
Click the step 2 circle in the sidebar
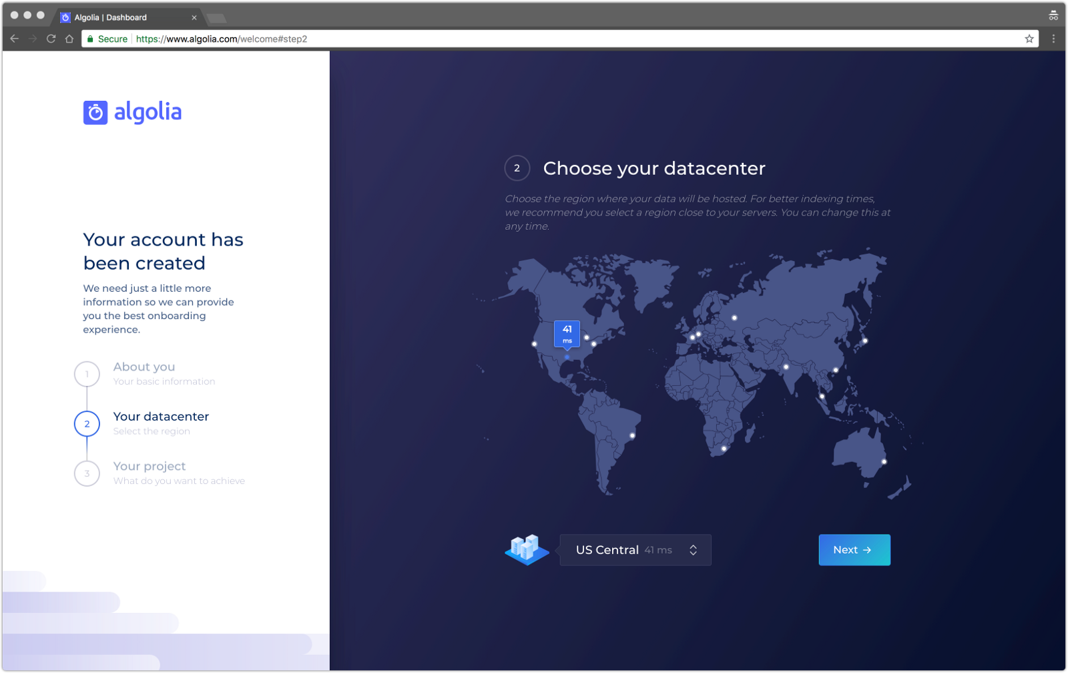(x=87, y=424)
